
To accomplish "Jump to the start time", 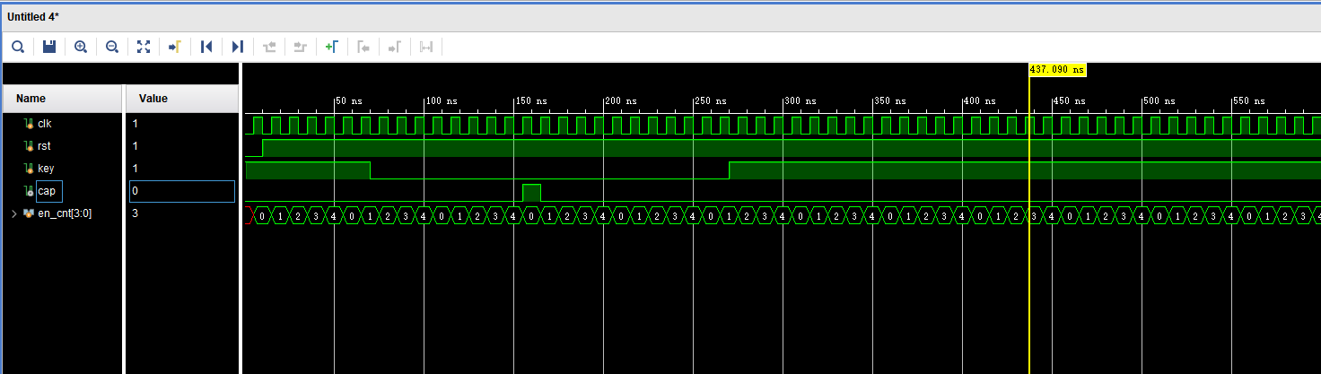I will click(x=206, y=47).
